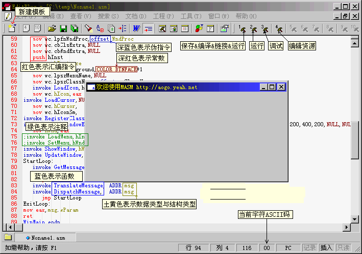This screenshot has height=254, width=362.
Task: Click the grayed user tool 9 icon
Action: coord(345,29)
